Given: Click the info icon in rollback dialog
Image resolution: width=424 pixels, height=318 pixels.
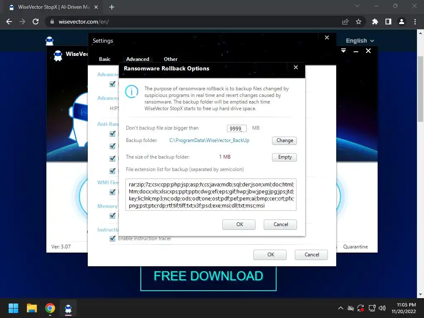Looking at the screenshot, I should (132, 92).
